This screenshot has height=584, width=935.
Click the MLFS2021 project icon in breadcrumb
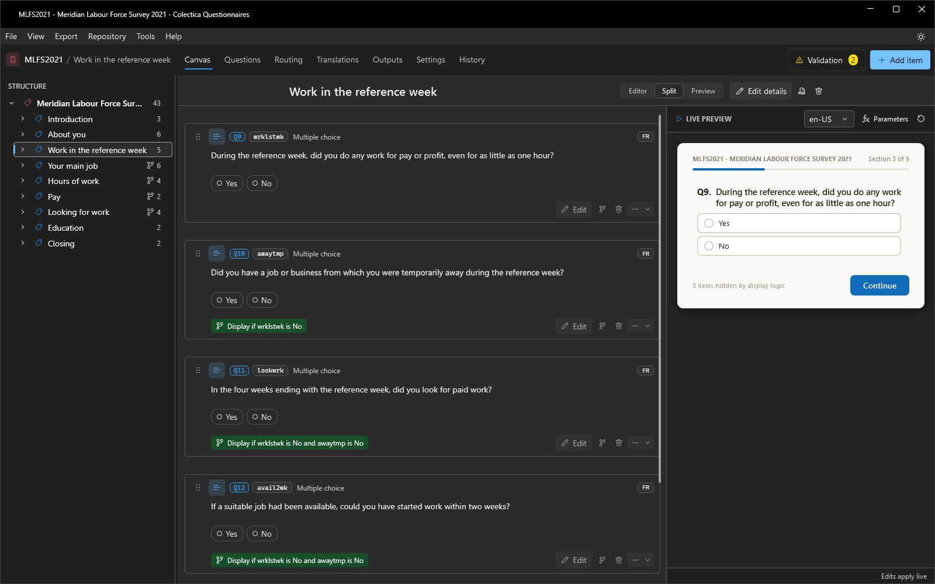[x=13, y=60]
